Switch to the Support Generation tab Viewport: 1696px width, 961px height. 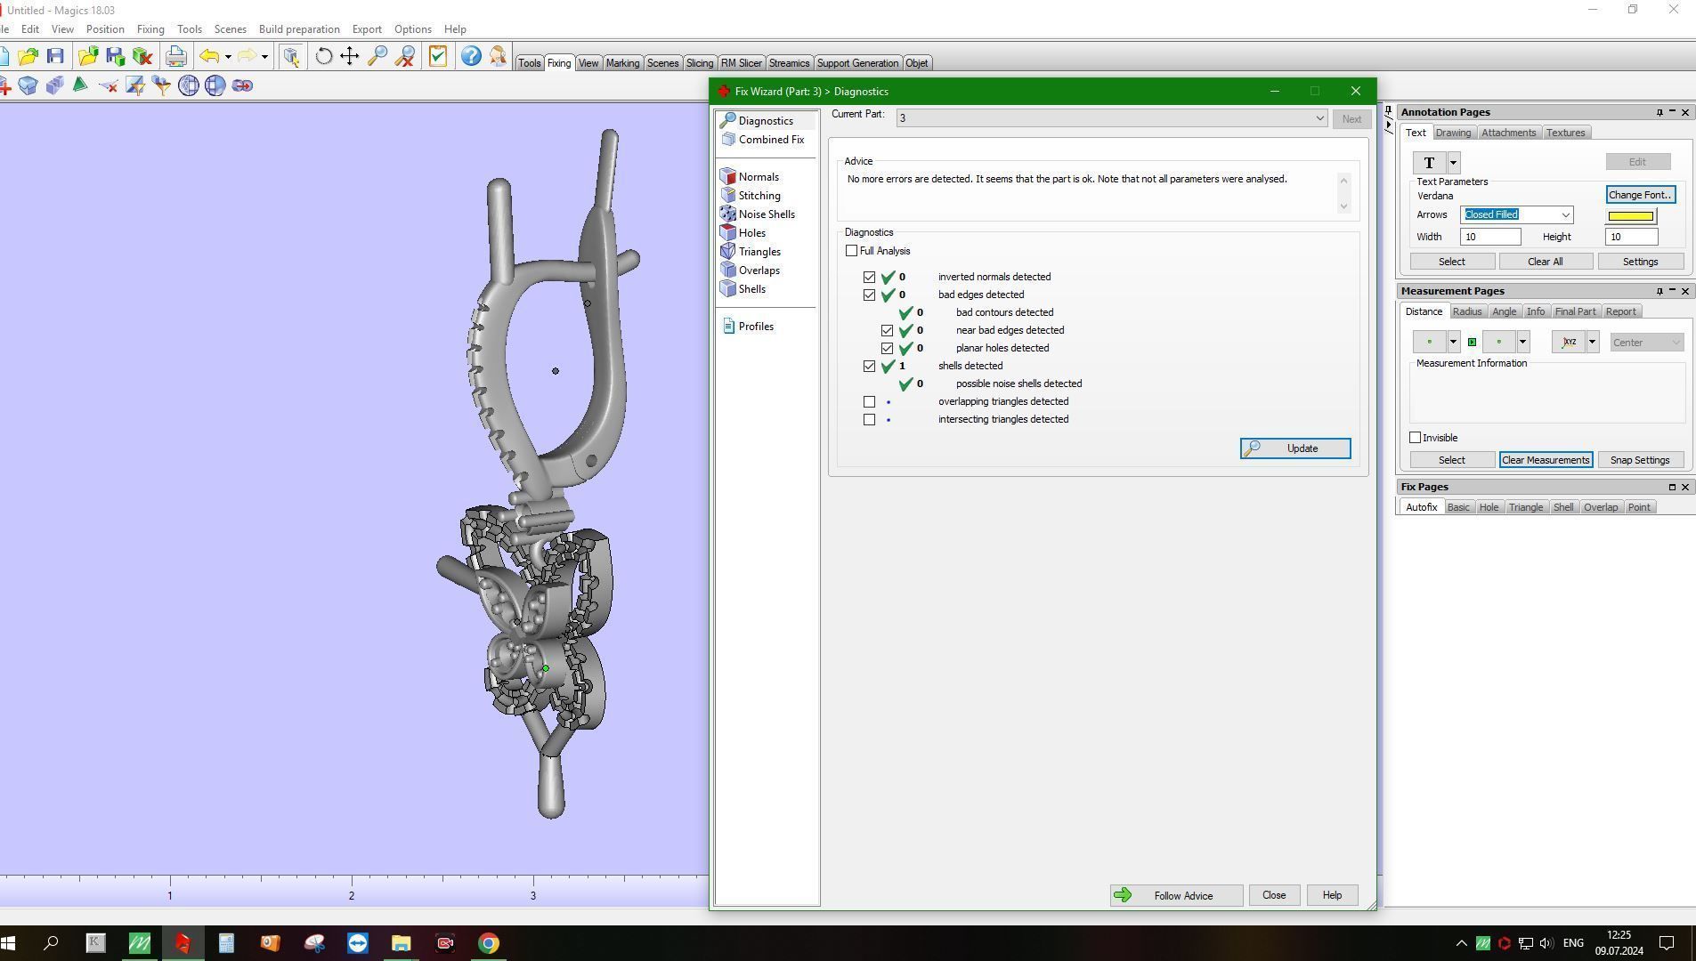(857, 63)
